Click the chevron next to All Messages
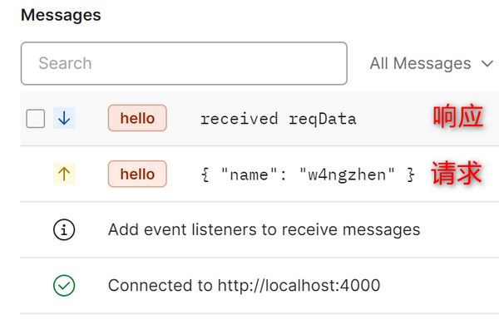The width and height of the screenshot is (499, 334). [487, 64]
